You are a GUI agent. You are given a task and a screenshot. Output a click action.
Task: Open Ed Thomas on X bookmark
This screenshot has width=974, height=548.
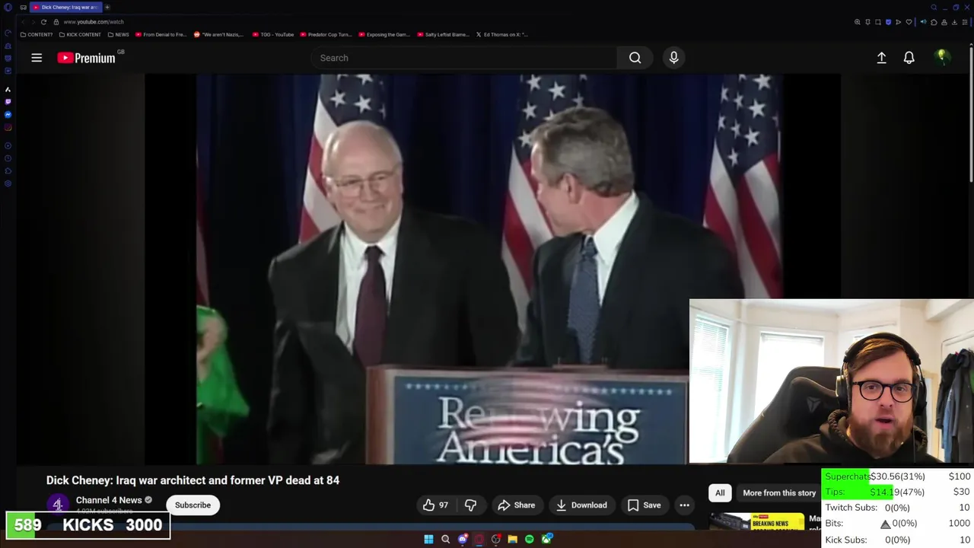501,34
